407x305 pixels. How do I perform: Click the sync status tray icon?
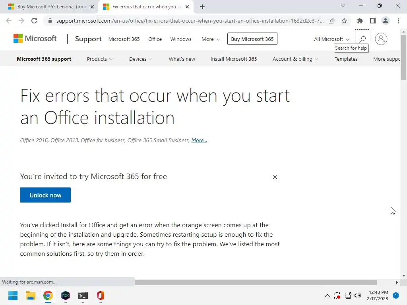337,295
